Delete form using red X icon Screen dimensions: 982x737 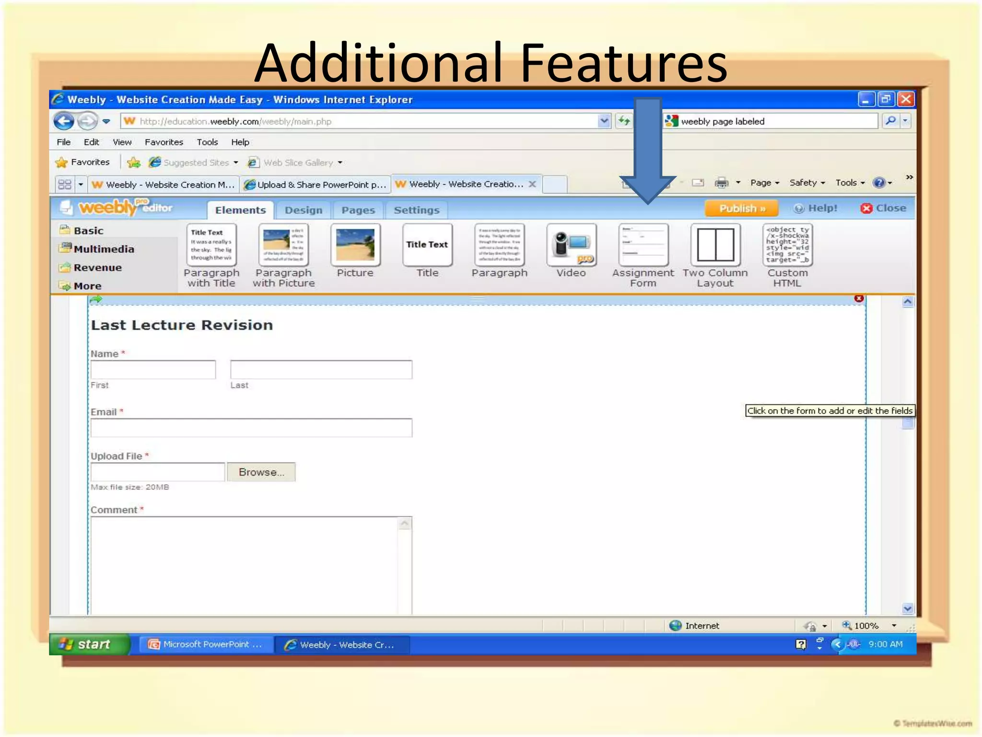[859, 298]
